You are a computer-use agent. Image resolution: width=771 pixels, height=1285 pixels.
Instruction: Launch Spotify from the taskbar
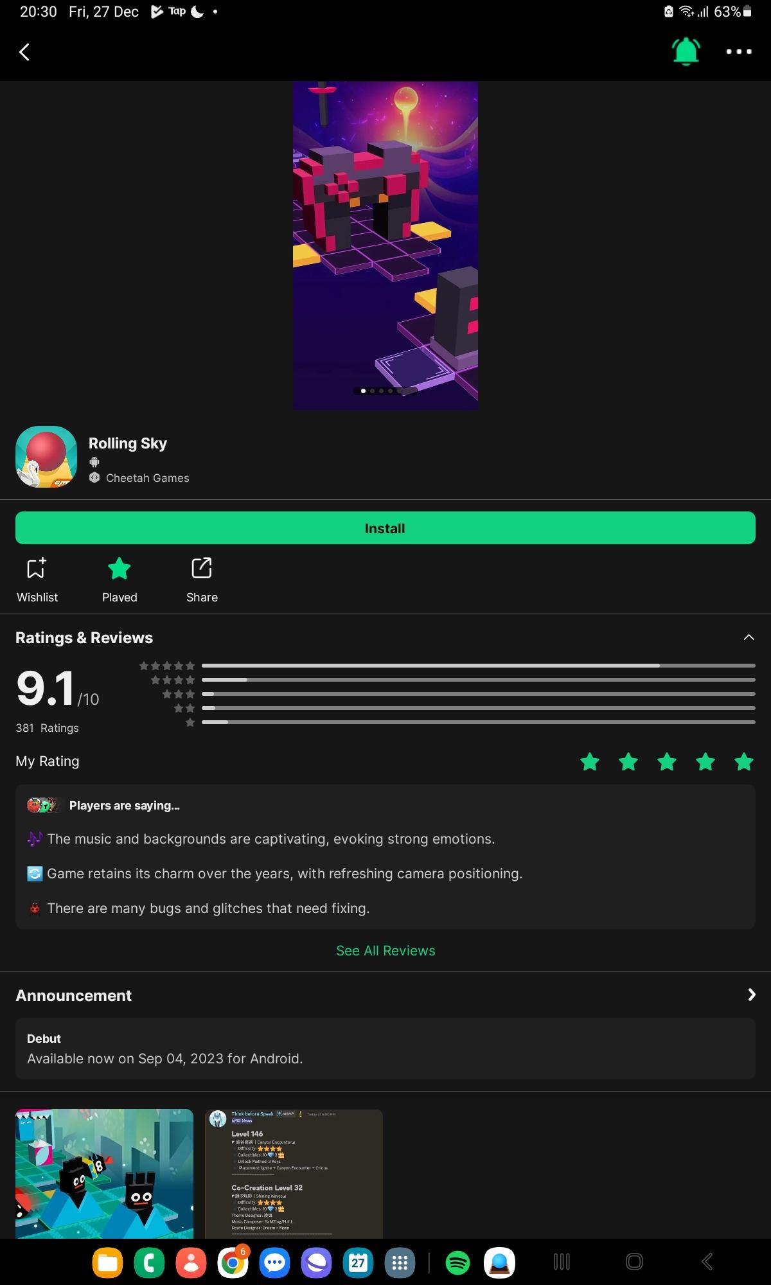[457, 1263]
